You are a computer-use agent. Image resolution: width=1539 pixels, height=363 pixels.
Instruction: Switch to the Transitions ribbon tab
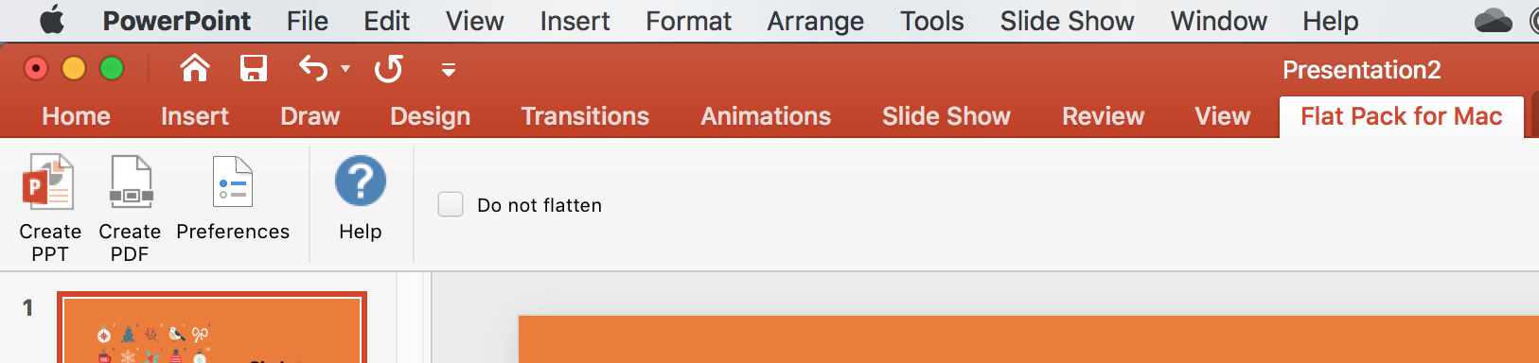click(x=585, y=116)
